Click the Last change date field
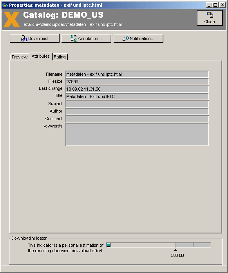 (137, 89)
